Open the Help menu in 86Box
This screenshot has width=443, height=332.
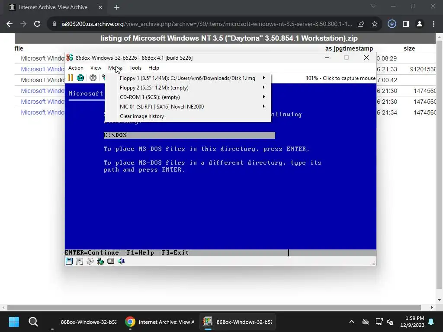[x=154, y=68]
